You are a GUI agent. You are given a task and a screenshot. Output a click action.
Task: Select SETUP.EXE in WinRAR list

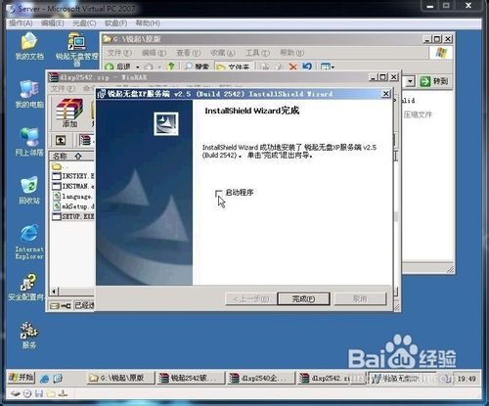coord(73,216)
